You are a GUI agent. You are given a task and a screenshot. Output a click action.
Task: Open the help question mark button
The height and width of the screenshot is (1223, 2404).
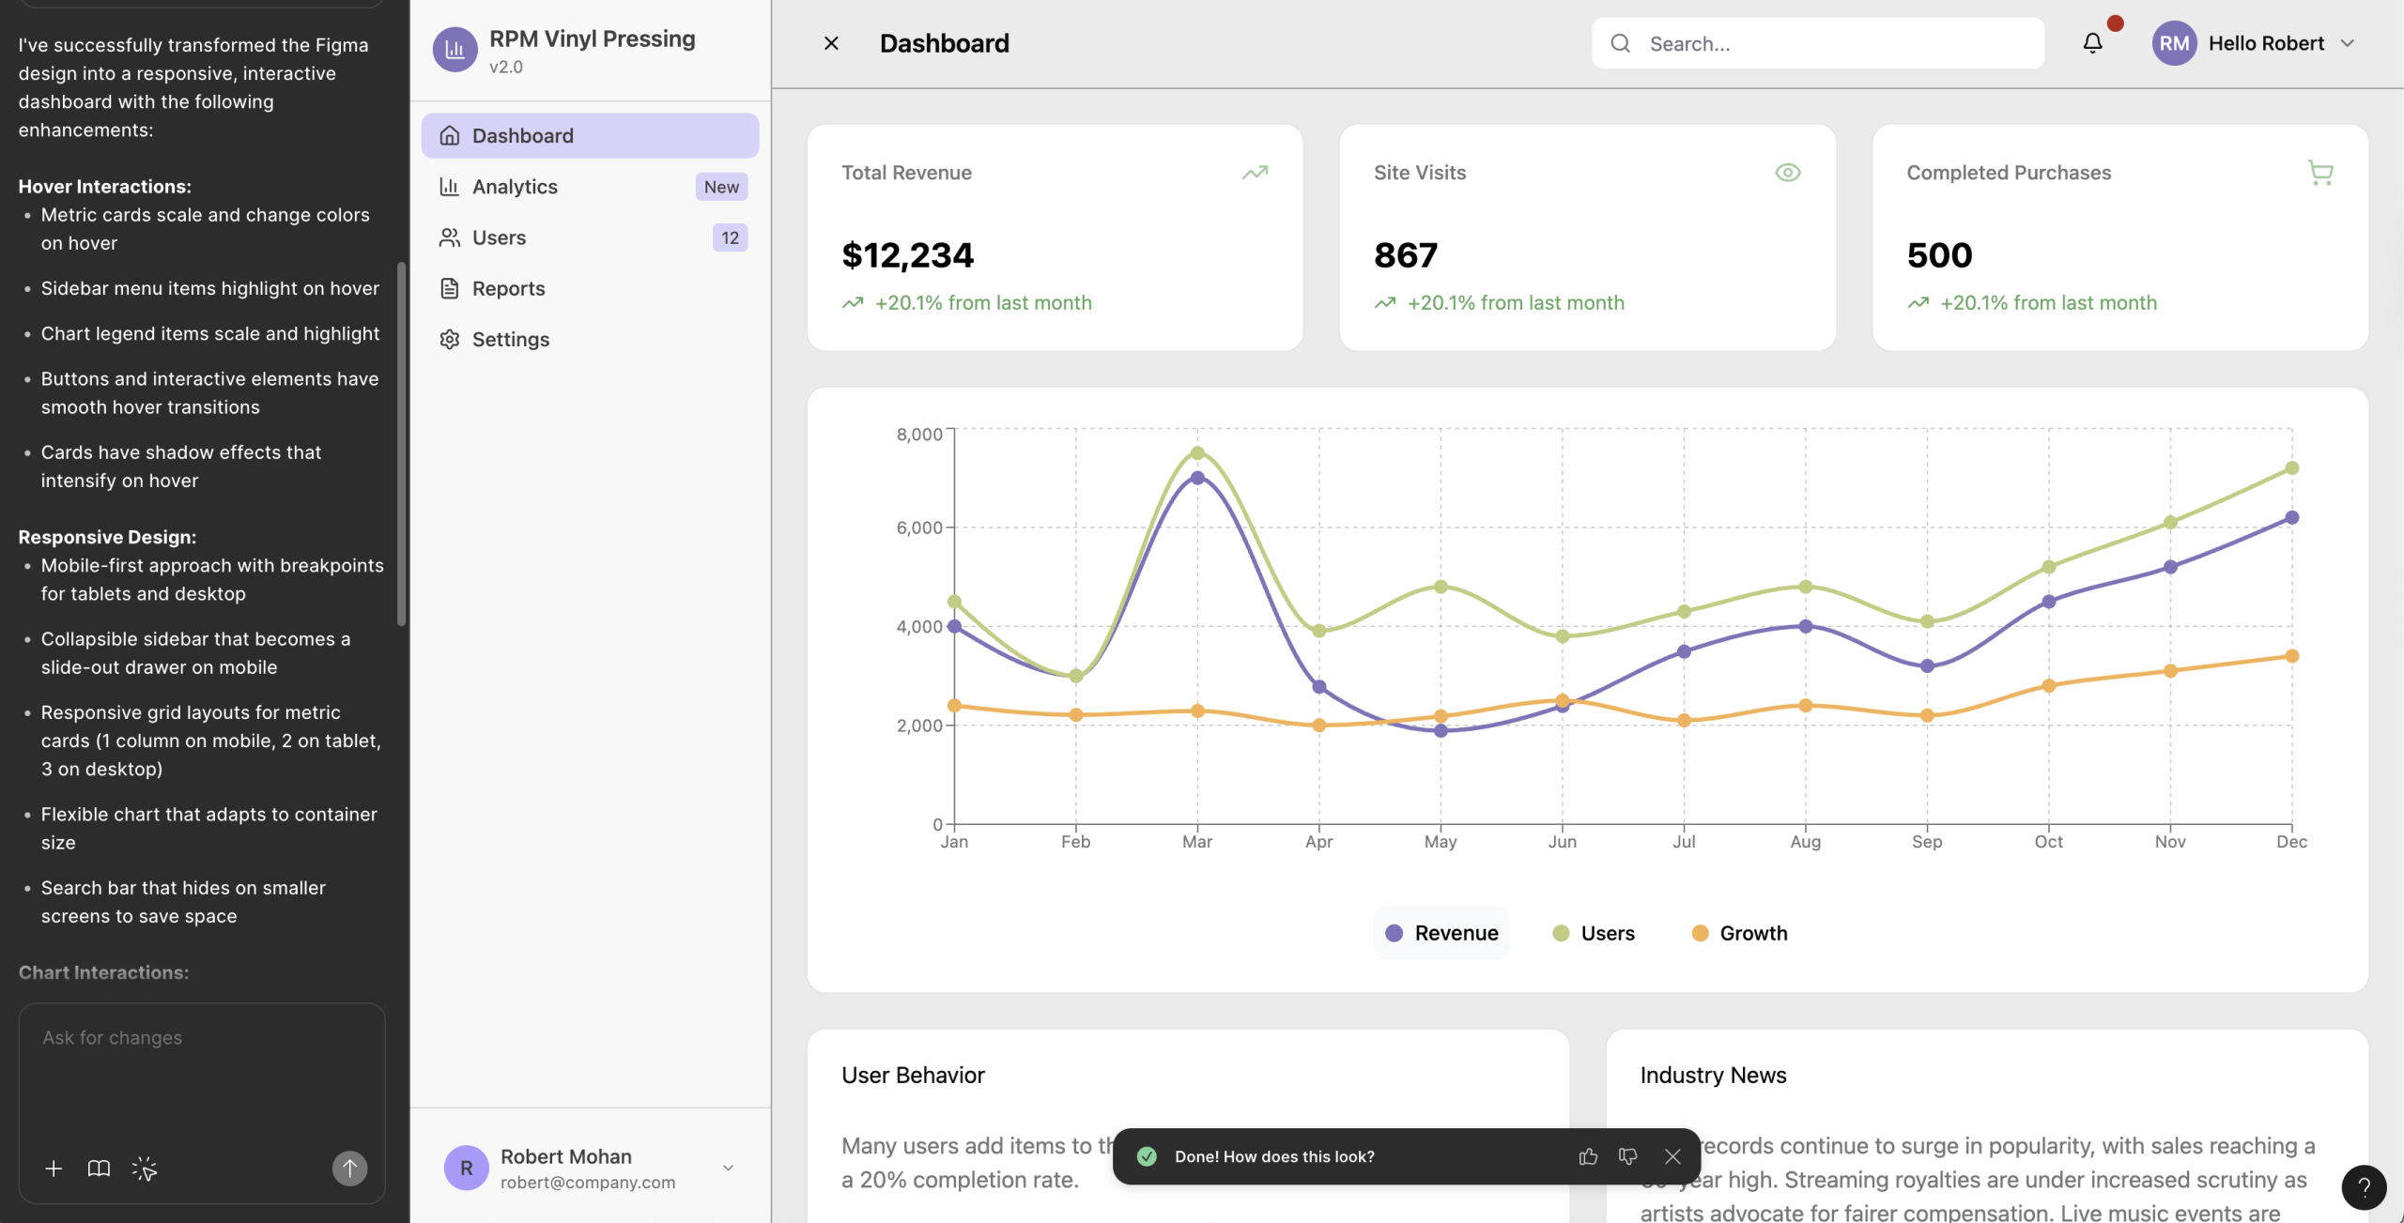[2364, 1187]
